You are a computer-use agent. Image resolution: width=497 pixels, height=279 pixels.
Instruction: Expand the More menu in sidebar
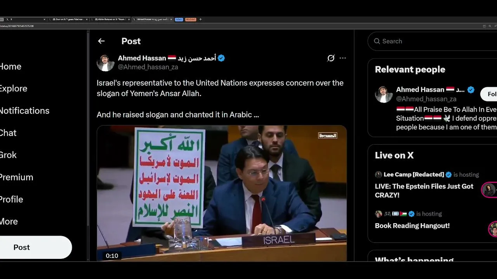[x=9, y=221]
